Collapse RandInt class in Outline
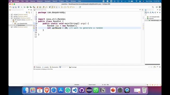This screenshot has width=170, height=95. coord(146,18)
